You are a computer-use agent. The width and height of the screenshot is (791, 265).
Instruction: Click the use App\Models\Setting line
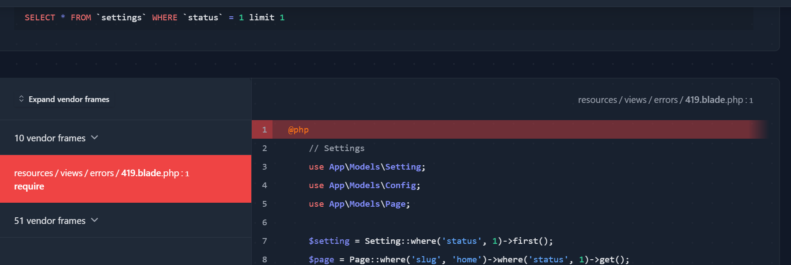click(367, 167)
